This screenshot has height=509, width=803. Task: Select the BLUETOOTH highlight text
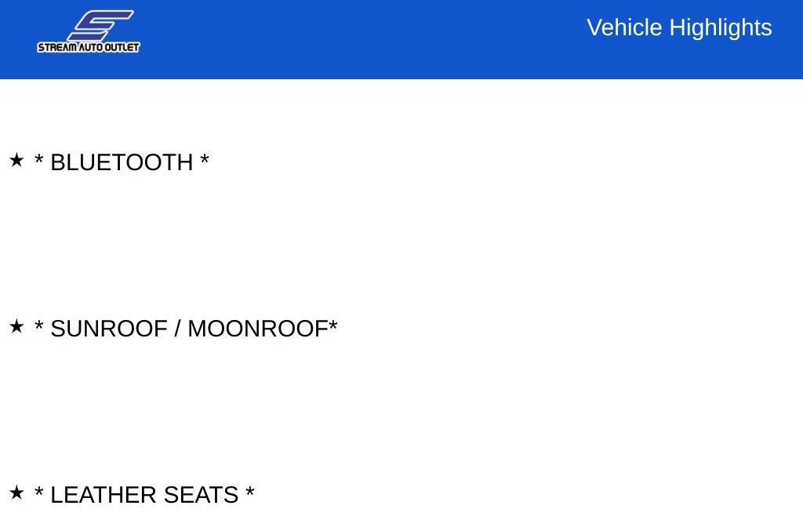pyautogui.click(x=122, y=163)
